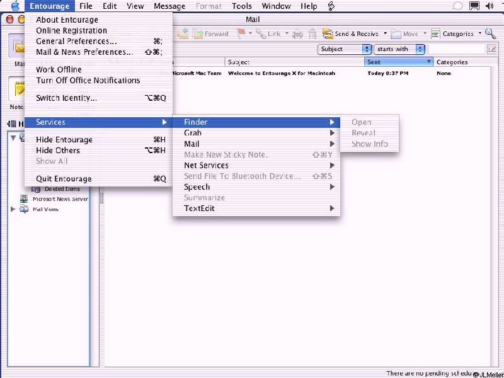Open the File menu

click(x=86, y=6)
